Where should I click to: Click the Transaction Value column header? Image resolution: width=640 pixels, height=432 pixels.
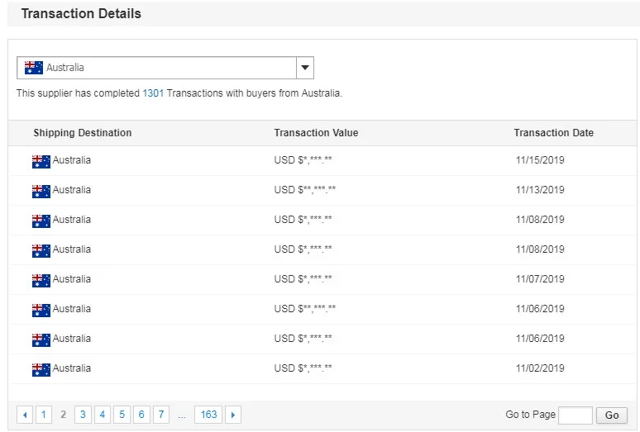(316, 133)
